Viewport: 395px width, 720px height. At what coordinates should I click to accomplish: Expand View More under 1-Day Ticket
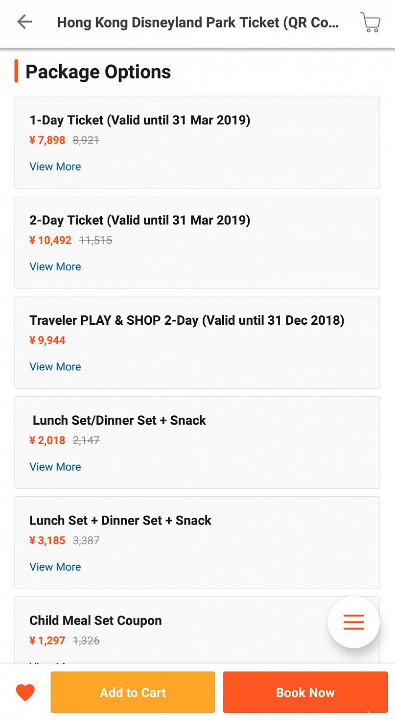pos(55,167)
